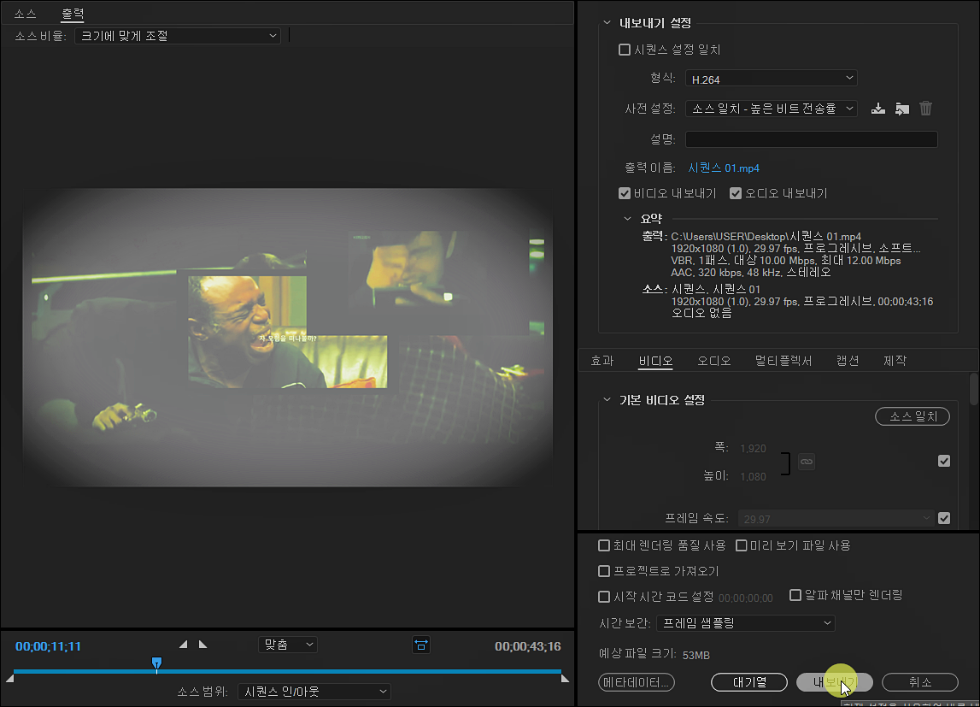Open the 제작 tab

click(x=895, y=361)
